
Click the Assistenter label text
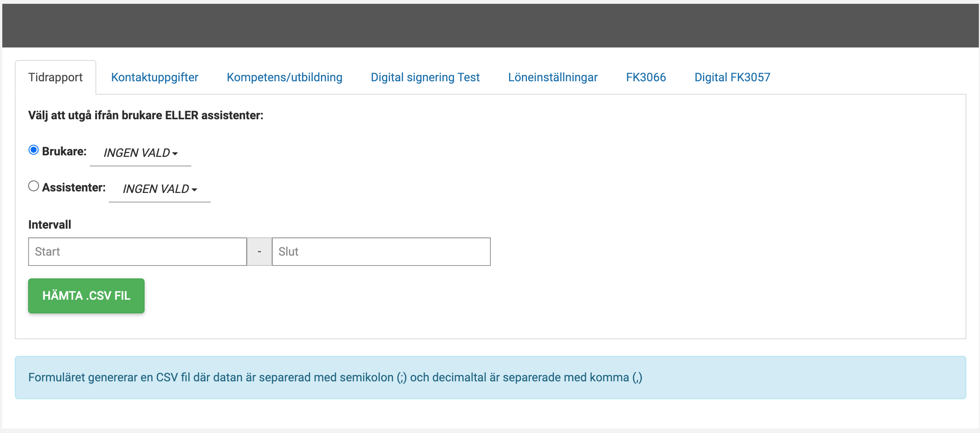coord(74,188)
